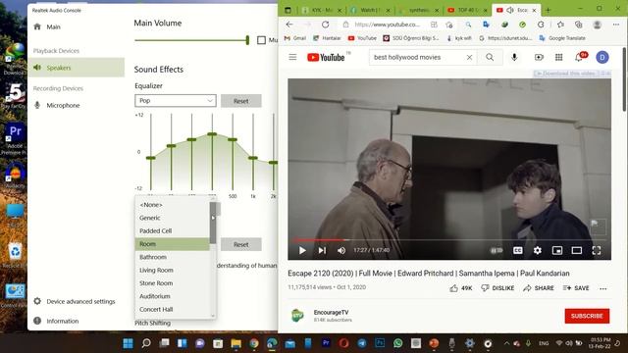The image size is (628, 353).
Task: Open browser Favorites star icon
Action: [560, 25]
